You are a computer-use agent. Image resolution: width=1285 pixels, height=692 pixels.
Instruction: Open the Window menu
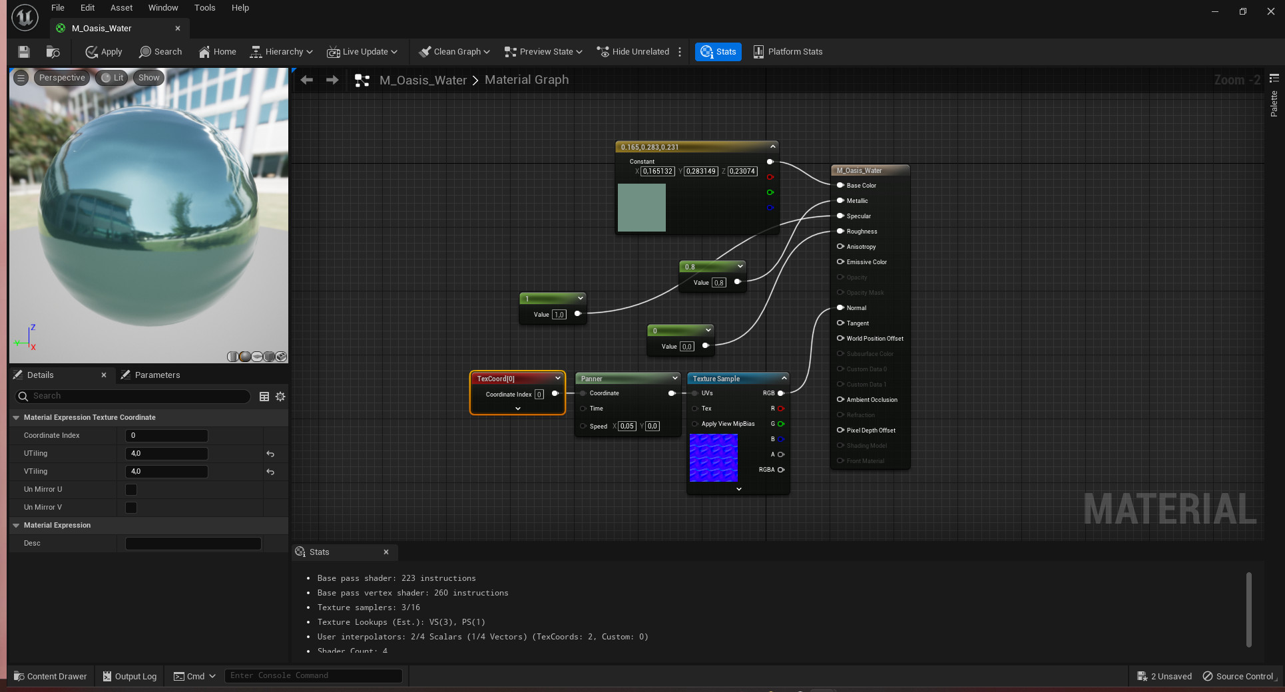tap(163, 8)
